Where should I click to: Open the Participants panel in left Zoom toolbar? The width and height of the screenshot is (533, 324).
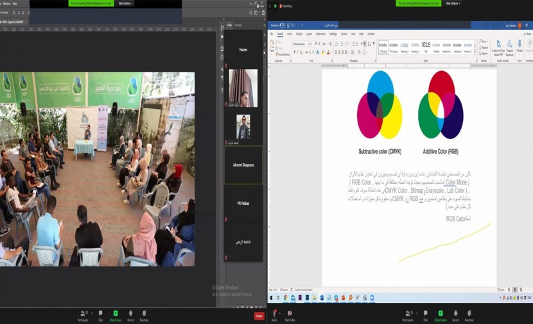click(x=83, y=314)
